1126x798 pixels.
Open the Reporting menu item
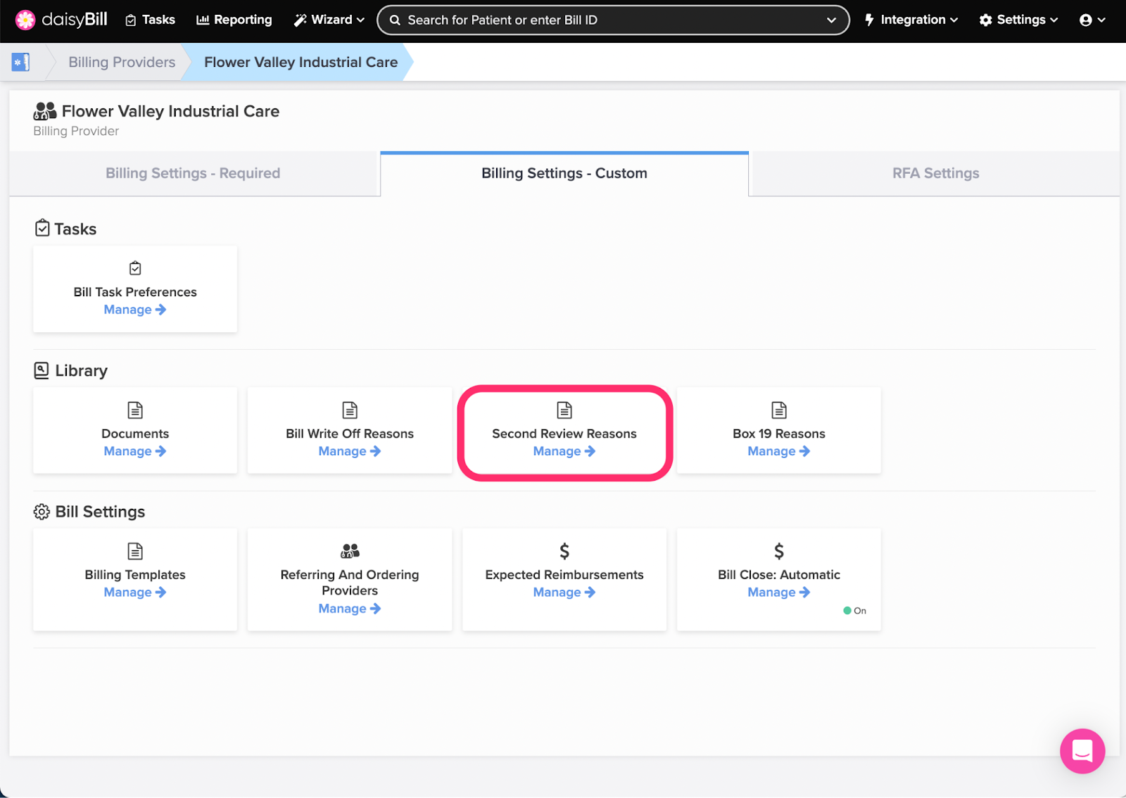coord(234,20)
